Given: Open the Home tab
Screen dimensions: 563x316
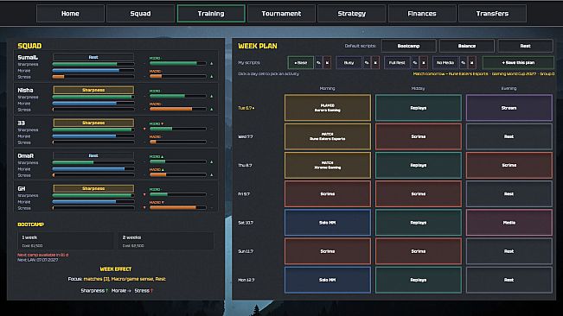Looking at the screenshot, I should coord(70,14).
